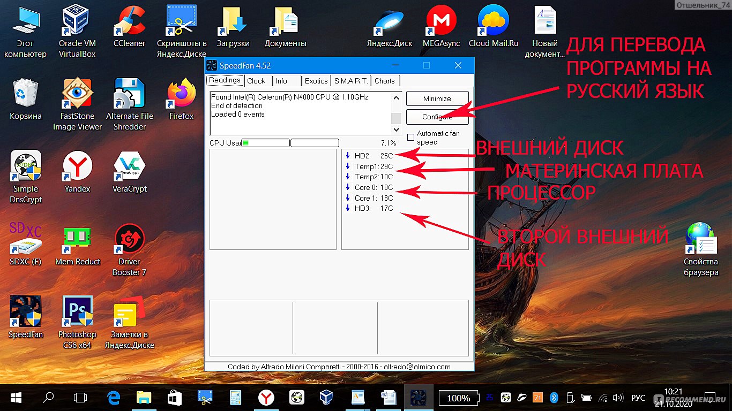
Task: Click the second CPU Usage bar
Action: click(315, 143)
